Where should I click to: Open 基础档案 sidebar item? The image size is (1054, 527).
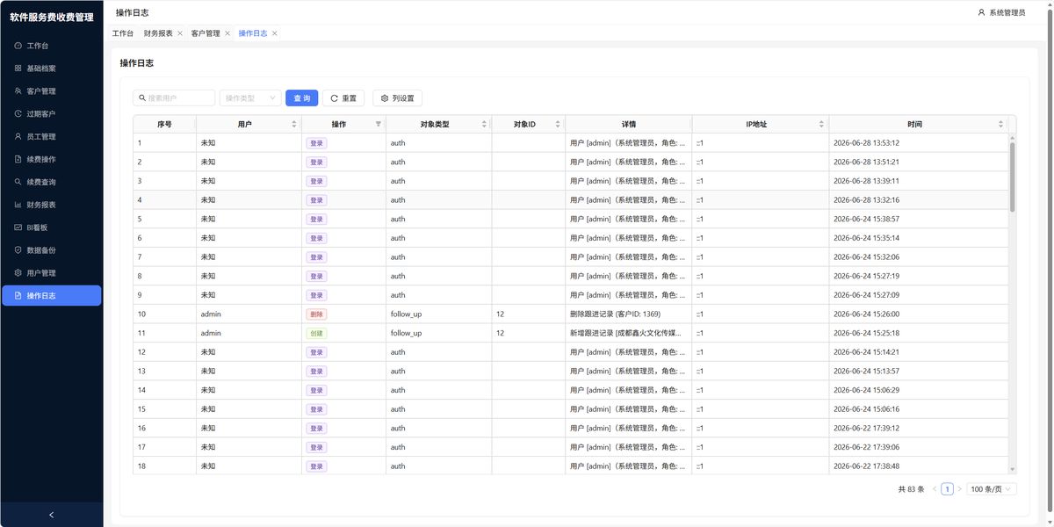(x=51, y=68)
